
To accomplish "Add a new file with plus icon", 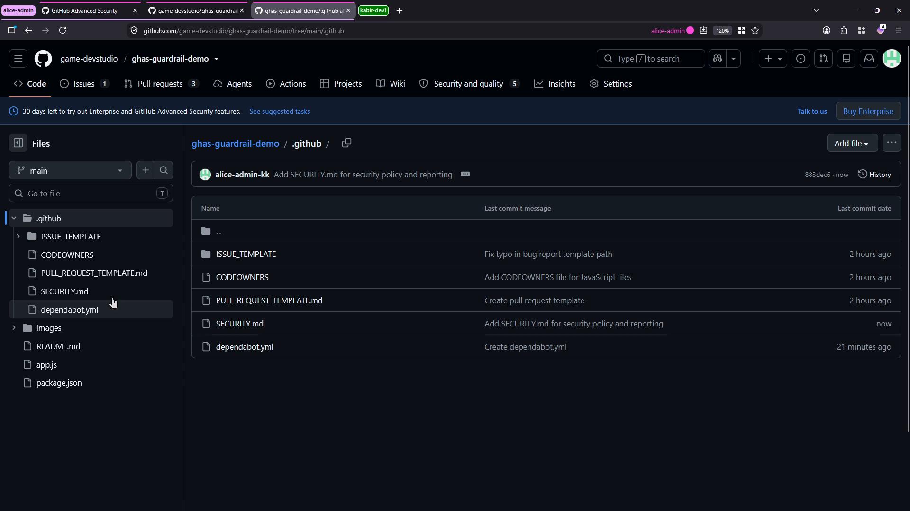I will [146, 170].
